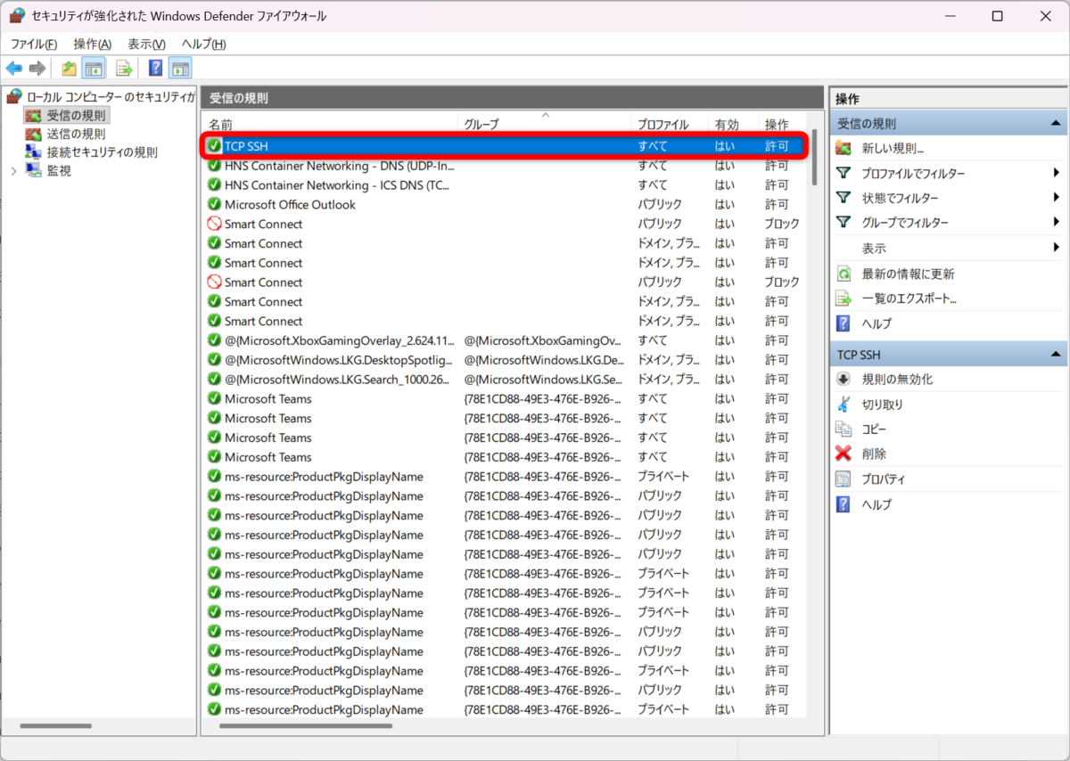This screenshot has height=761, width=1070.
Task: Click 規則の無効化 action text
Action: 897,380
